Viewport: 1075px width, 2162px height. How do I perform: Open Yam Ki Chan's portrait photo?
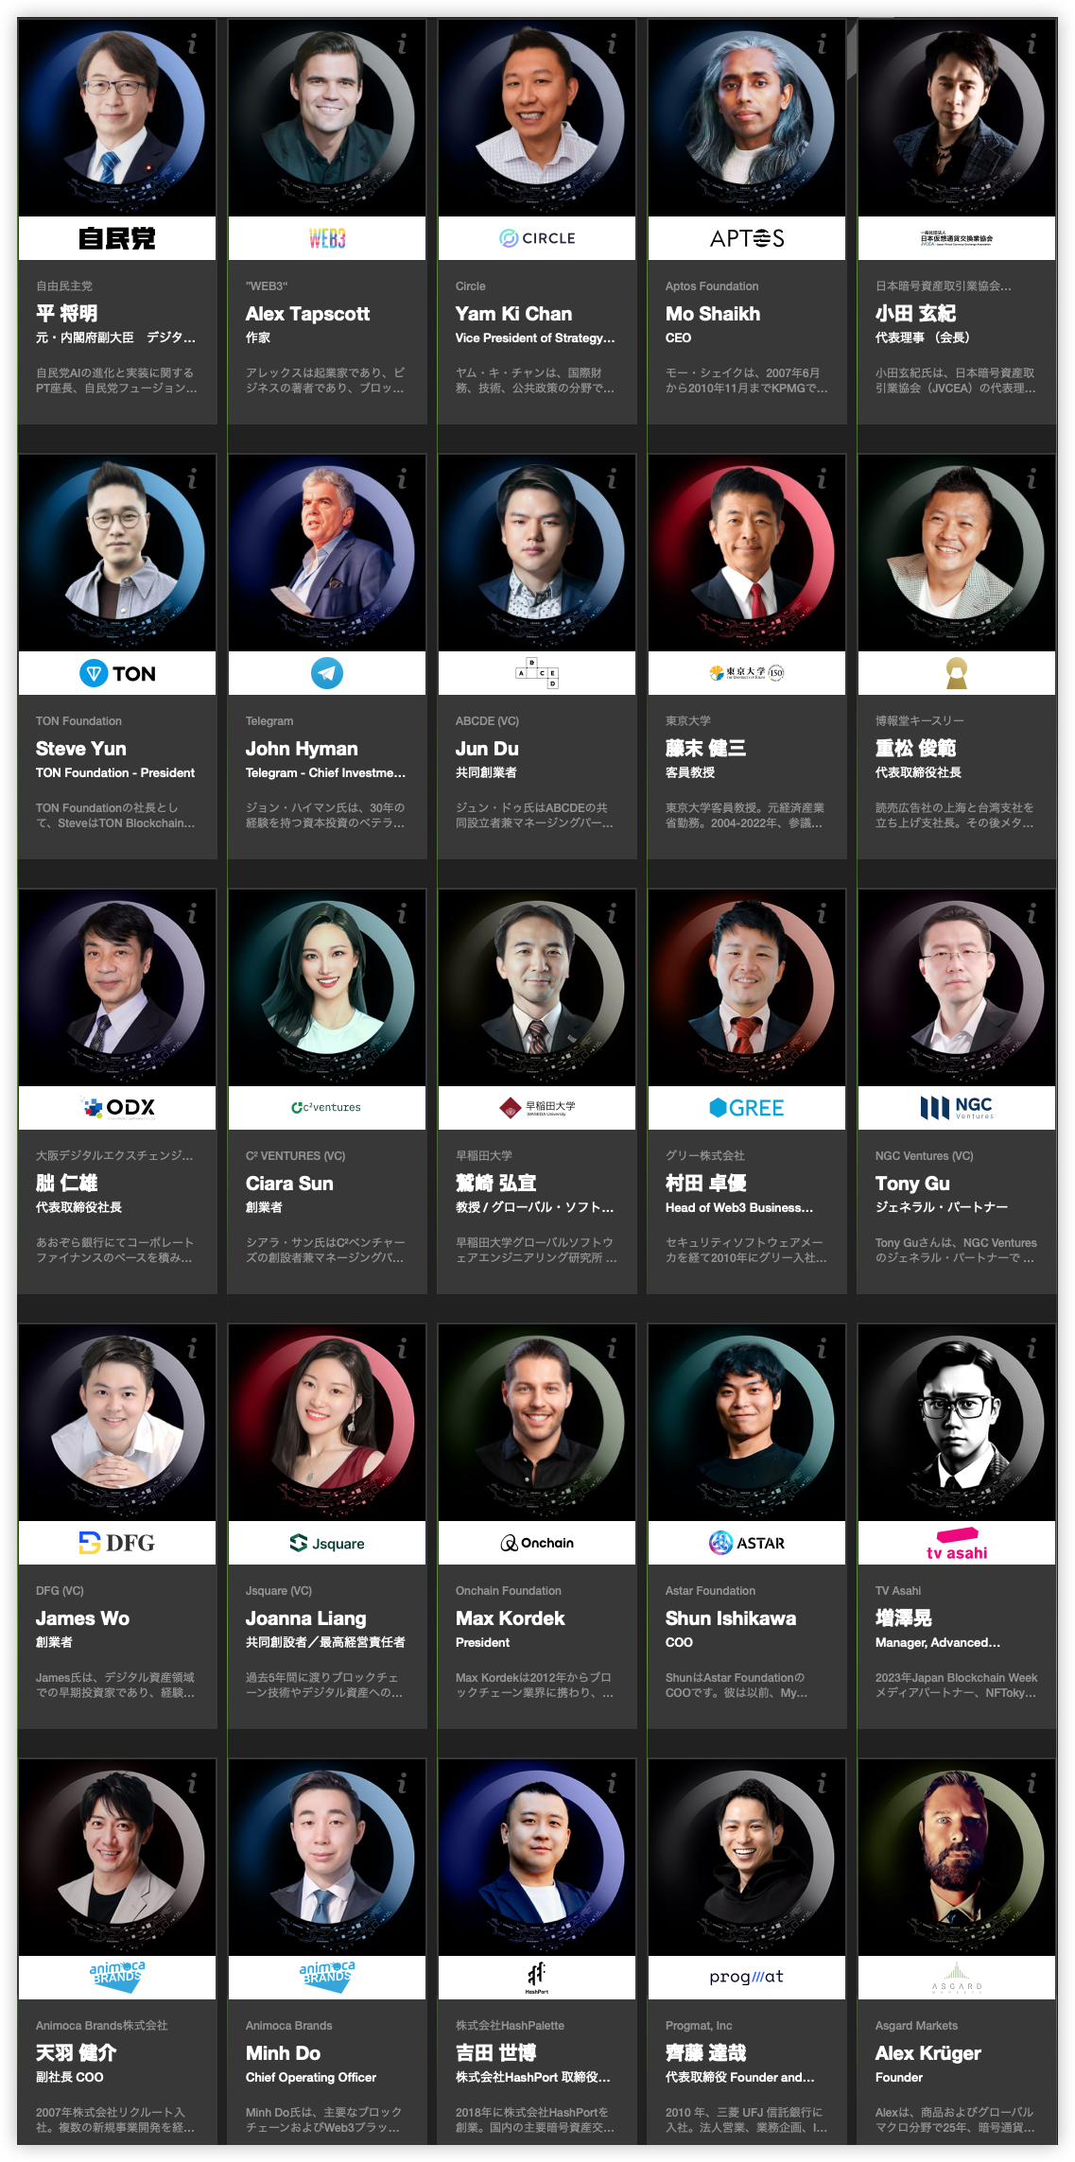pos(537,117)
